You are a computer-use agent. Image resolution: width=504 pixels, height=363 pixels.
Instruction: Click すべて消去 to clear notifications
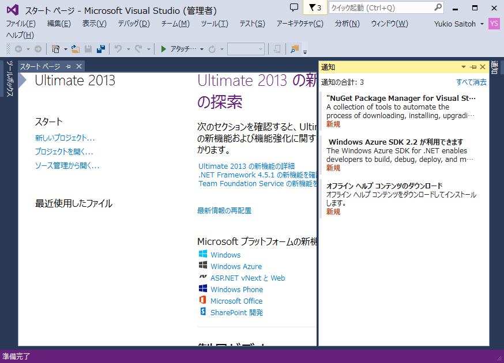[471, 82]
